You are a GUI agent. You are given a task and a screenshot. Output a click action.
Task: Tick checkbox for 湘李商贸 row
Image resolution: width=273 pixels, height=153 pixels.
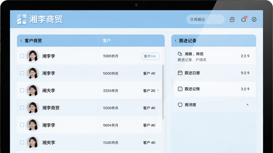(22, 108)
